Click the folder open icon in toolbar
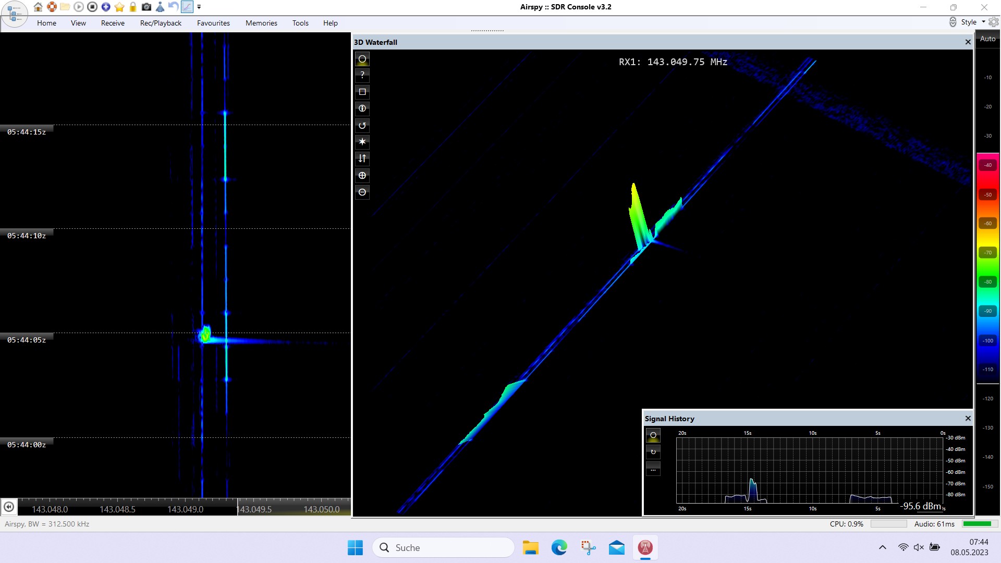1001x563 pixels. [65, 7]
